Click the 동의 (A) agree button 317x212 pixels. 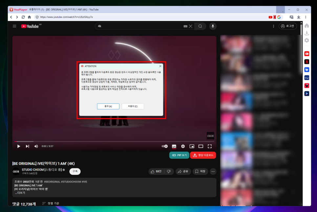pos(108,106)
